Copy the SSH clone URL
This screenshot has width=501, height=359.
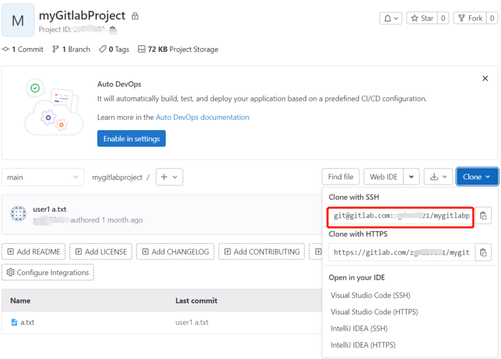coord(483,216)
